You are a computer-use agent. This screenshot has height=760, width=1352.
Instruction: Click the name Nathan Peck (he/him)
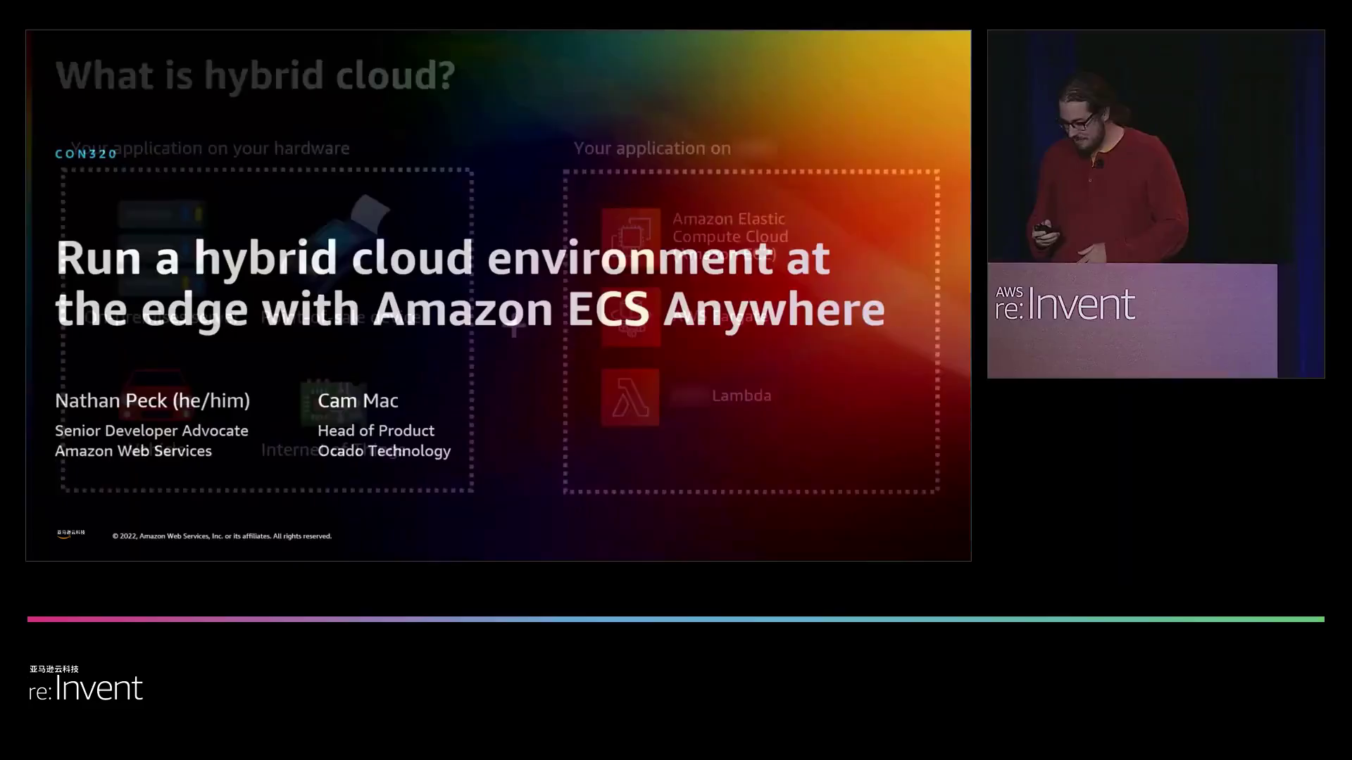153,400
